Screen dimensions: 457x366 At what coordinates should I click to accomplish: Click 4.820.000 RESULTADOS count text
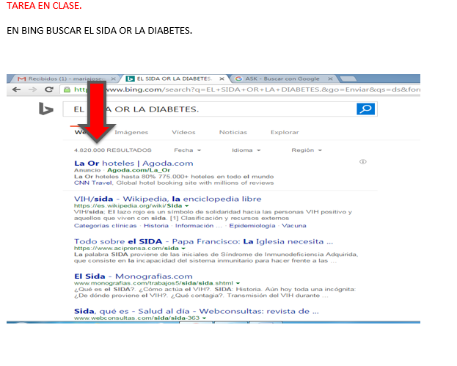click(113, 150)
